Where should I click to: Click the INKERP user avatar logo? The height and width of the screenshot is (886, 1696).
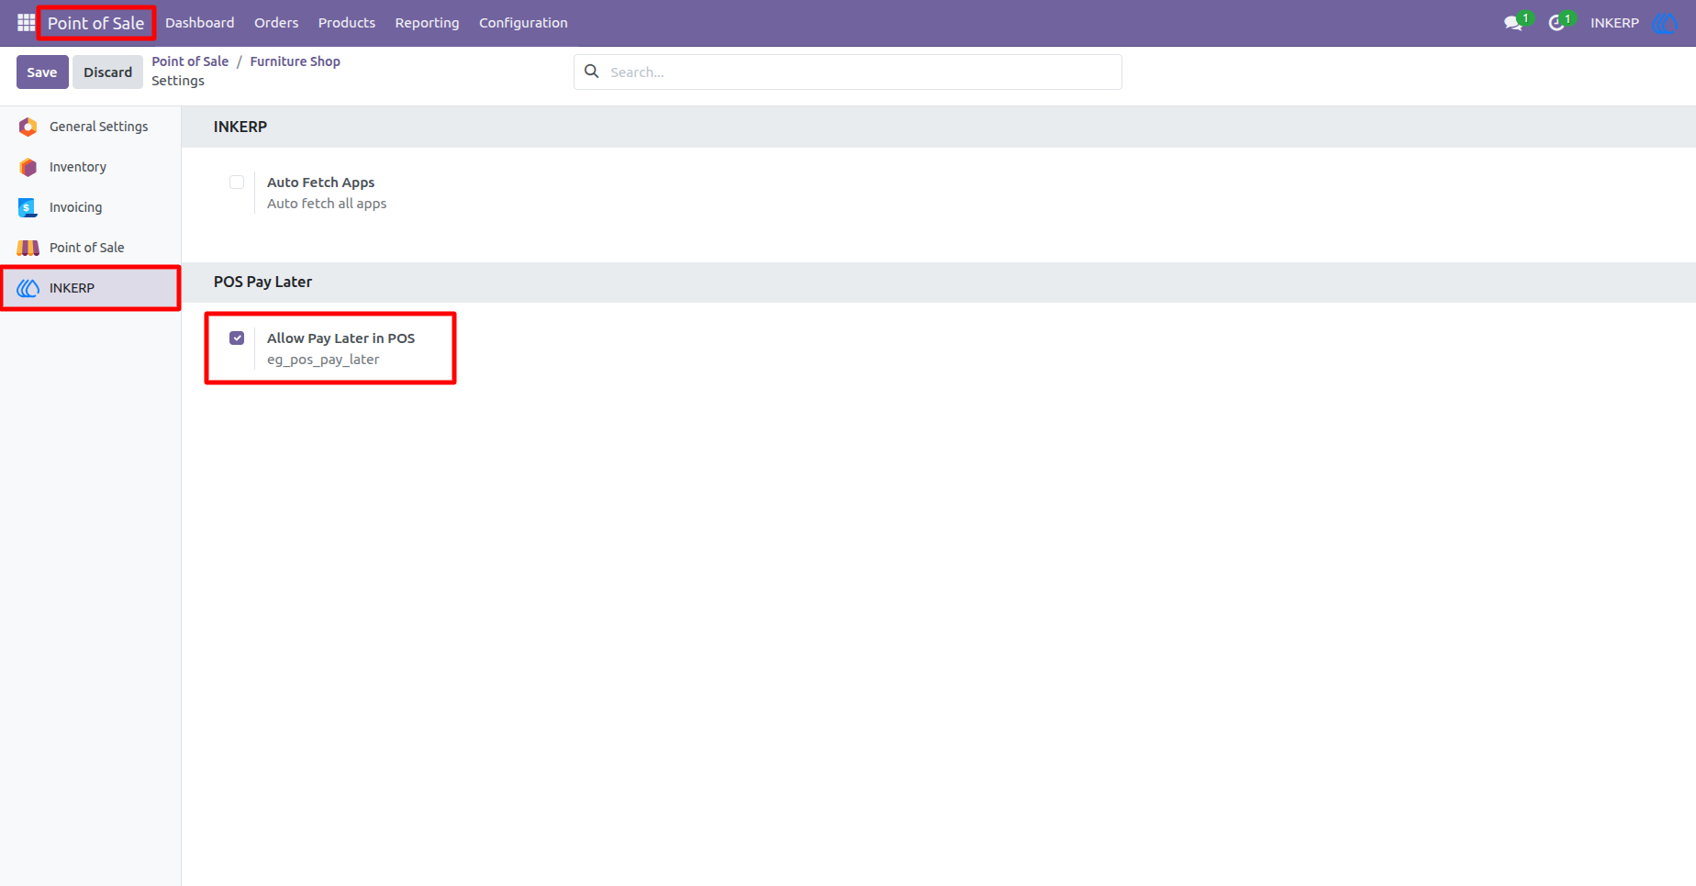point(1664,23)
